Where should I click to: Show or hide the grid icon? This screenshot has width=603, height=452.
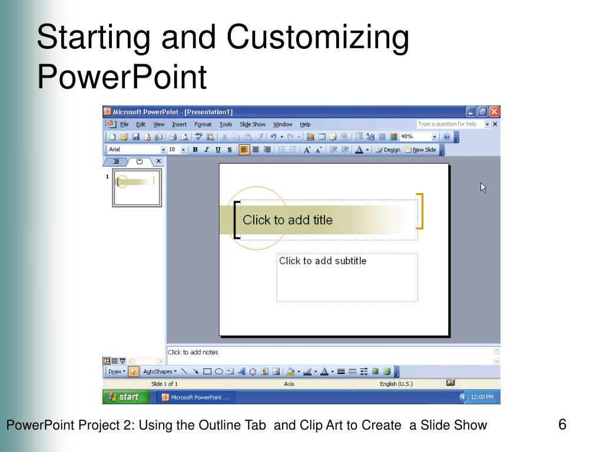tap(382, 137)
